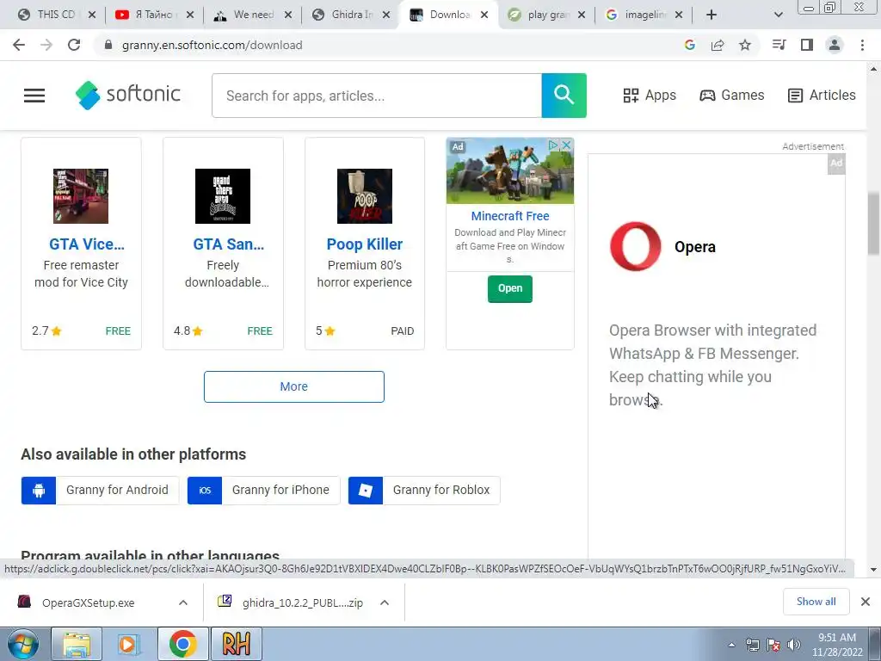Screen dimensions: 881x661
Task: Open the media player taskbar icon
Action: pos(128,644)
